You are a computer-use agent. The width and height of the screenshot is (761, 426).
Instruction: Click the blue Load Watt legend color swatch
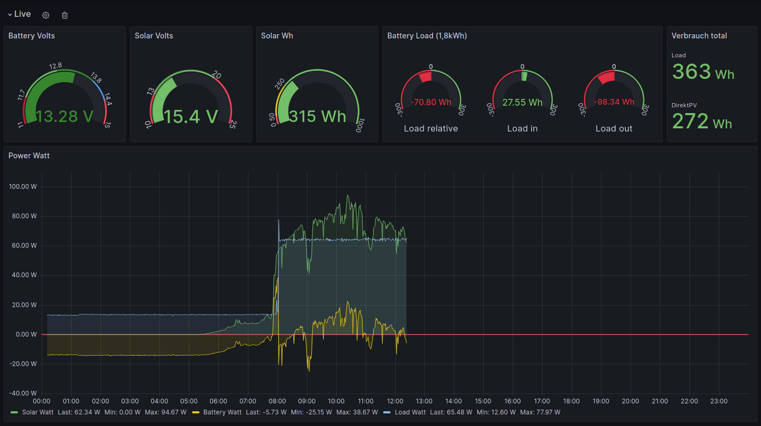(387, 412)
